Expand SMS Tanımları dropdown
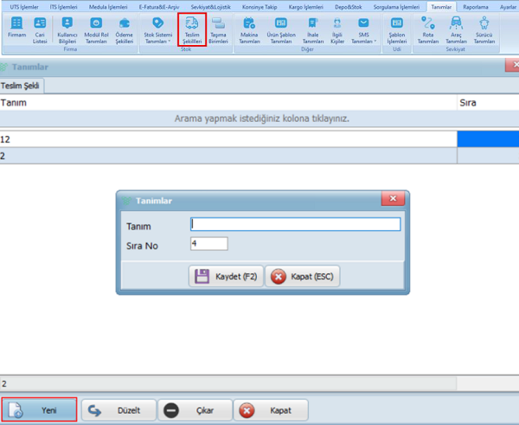Screen dimensions: 519x425 pos(363,31)
